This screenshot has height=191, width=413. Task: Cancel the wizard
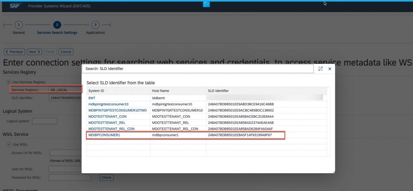66,52
